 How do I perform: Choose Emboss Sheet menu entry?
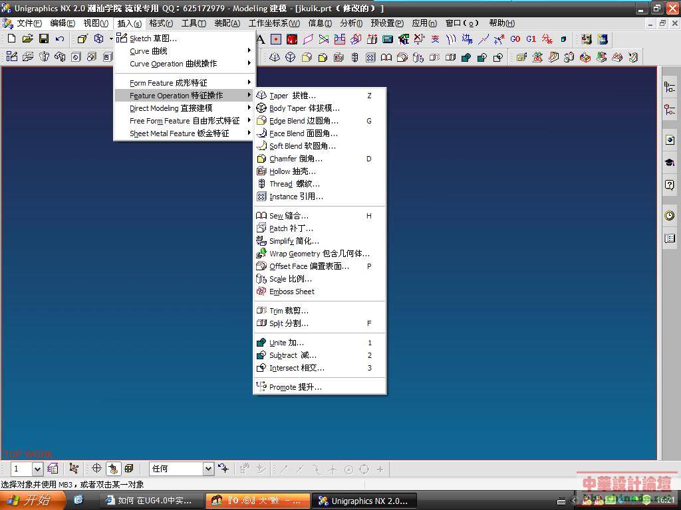click(319, 292)
